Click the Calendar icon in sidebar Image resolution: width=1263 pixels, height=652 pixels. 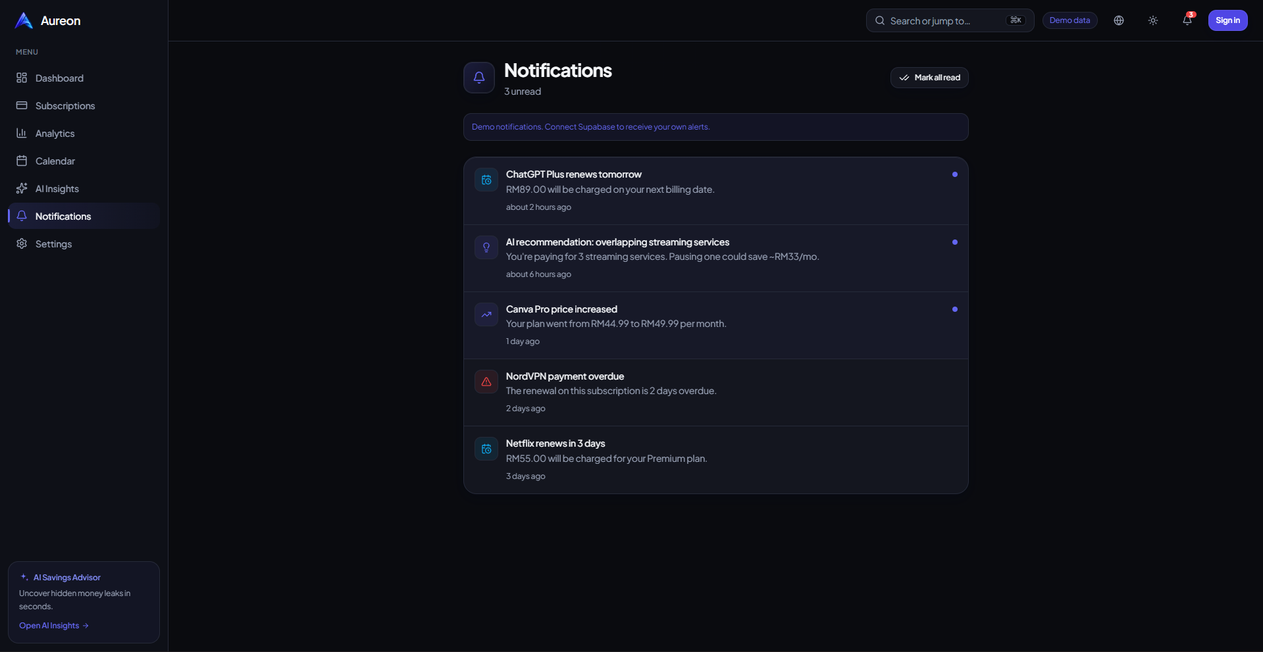point(22,161)
